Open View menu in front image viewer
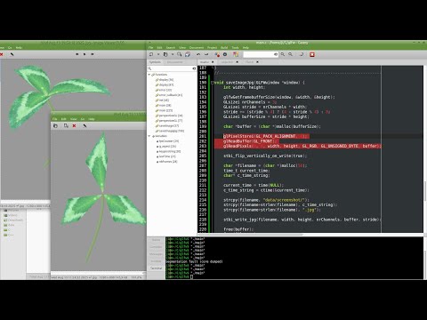Viewport: 427px width, 320px height. pyautogui.click(x=73, y=119)
